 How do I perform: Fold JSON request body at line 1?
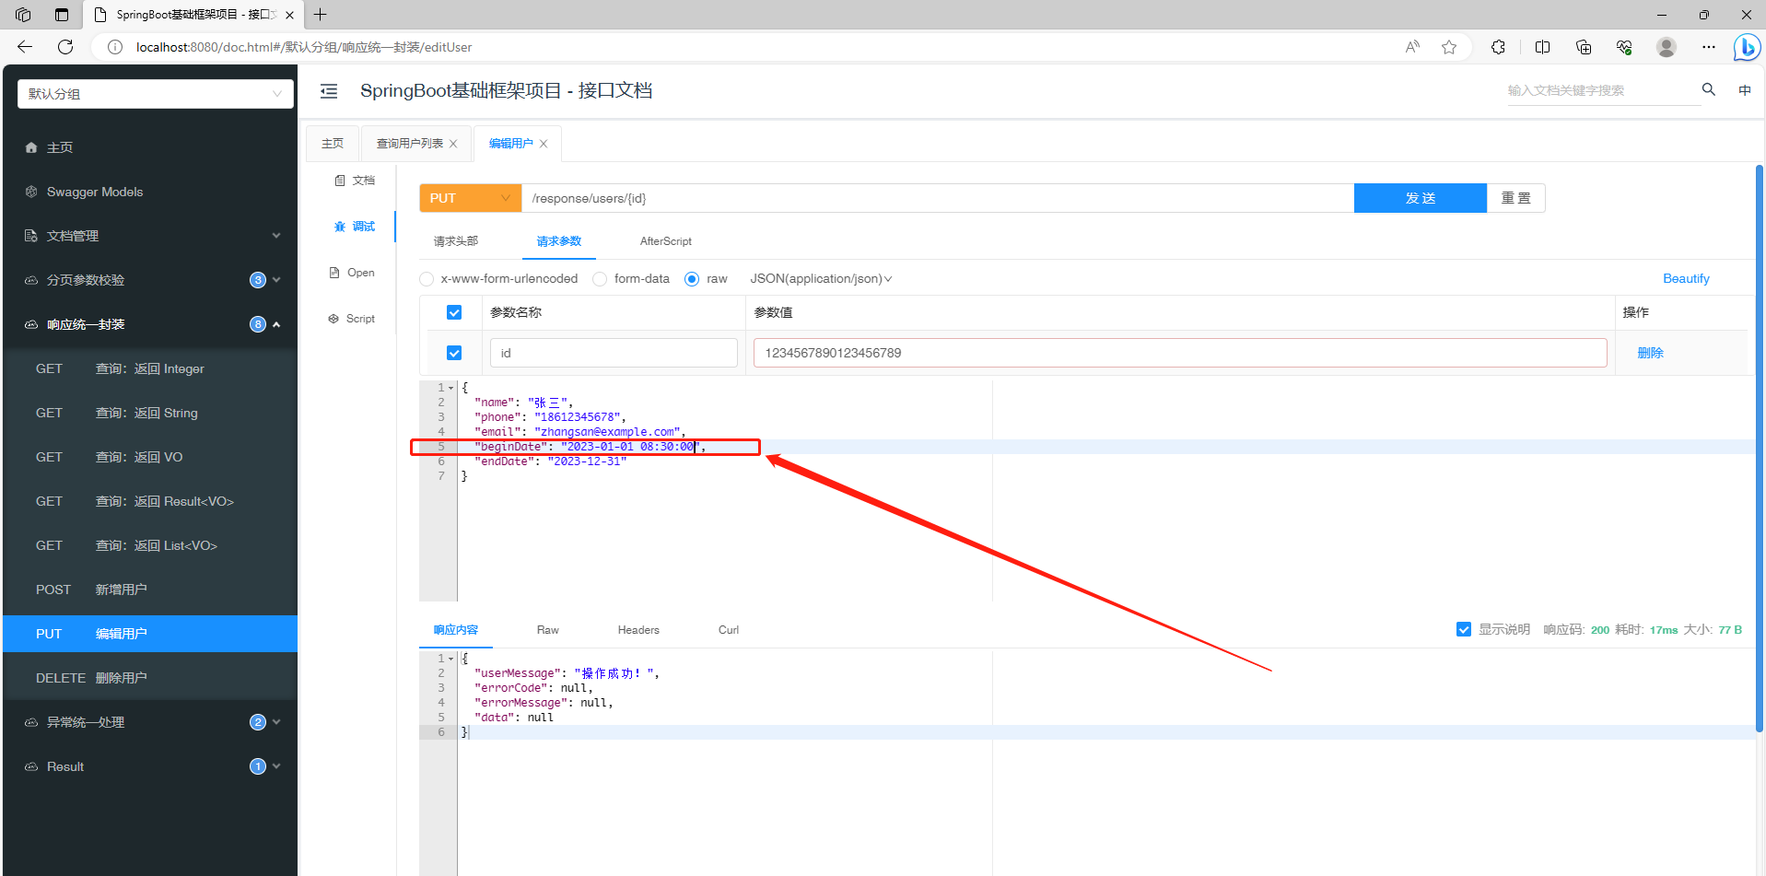click(x=450, y=388)
